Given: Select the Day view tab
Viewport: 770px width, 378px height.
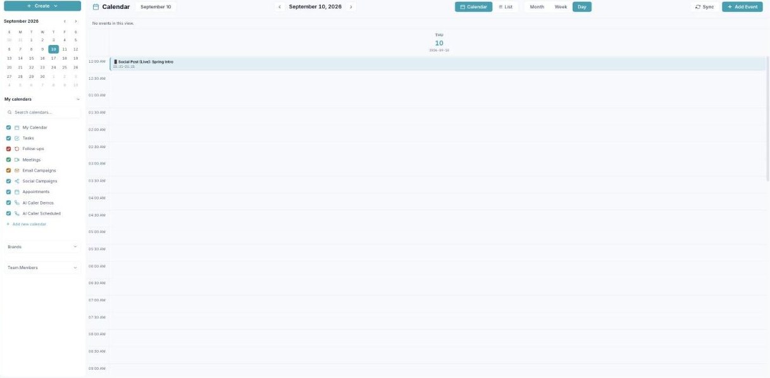Looking at the screenshot, I should [x=582, y=7].
